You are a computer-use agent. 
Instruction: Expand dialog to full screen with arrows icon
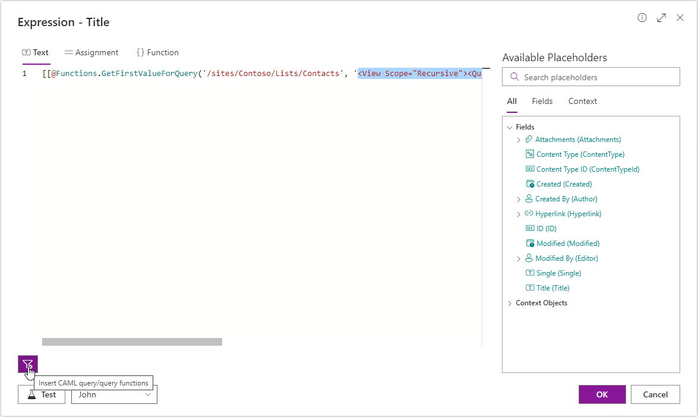(x=661, y=18)
